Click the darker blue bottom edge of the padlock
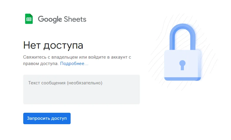Image resolution: width=231 pixels, height=140 pixels. [182, 79]
